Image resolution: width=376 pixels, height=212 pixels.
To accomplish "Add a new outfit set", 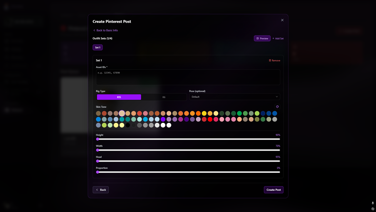I will pyautogui.click(x=278, y=38).
